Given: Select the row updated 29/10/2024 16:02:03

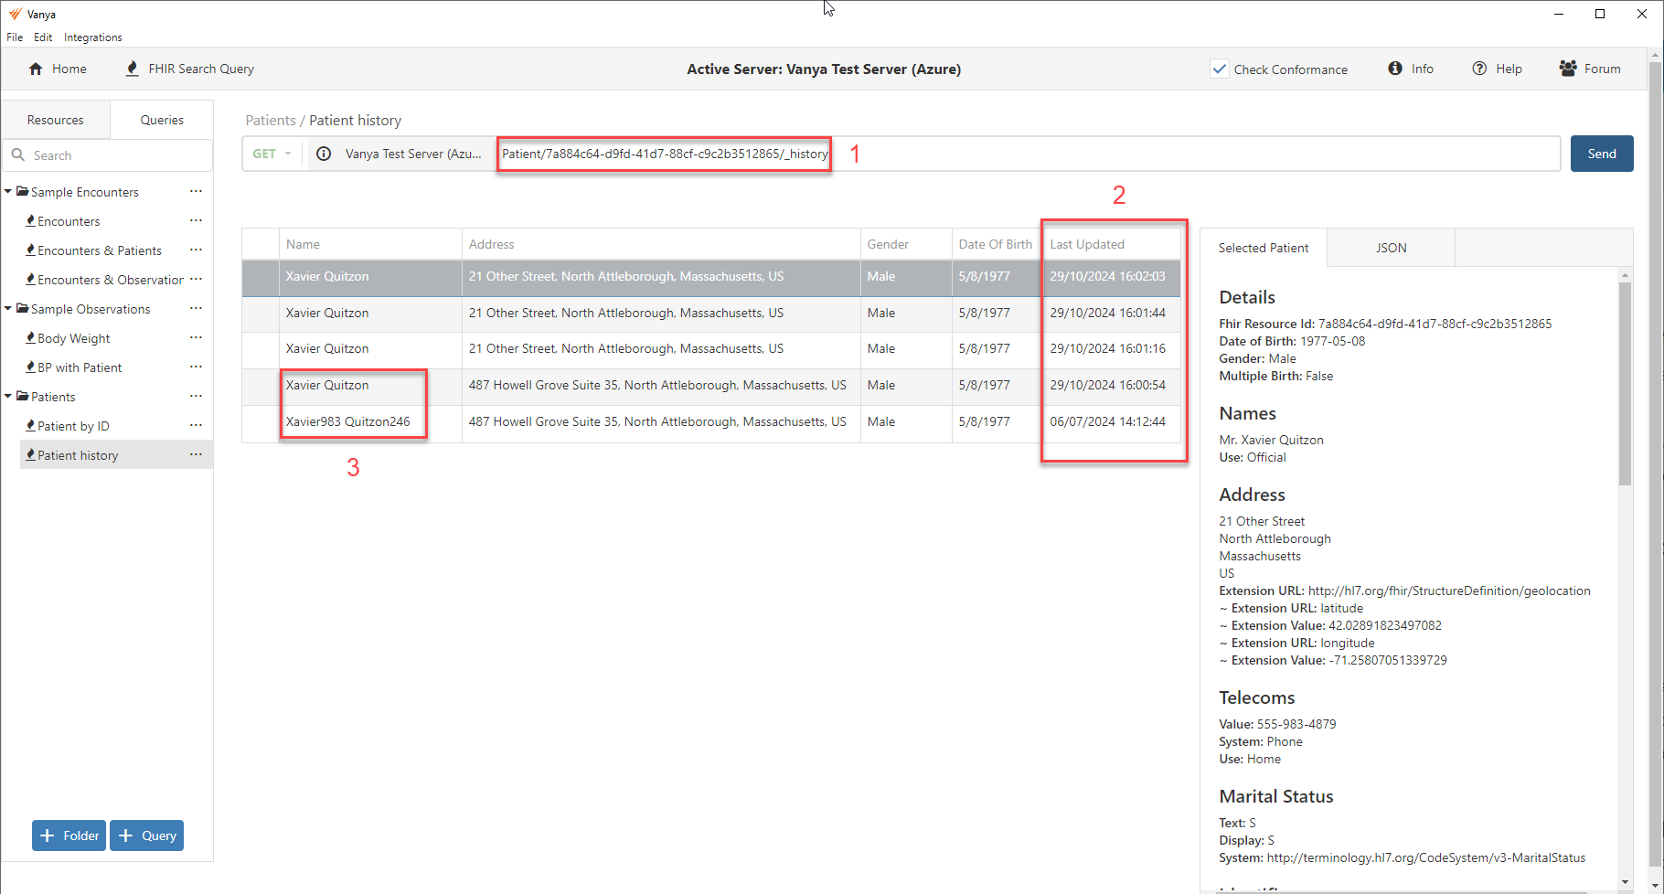Looking at the screenshot, I should [711, 277].
